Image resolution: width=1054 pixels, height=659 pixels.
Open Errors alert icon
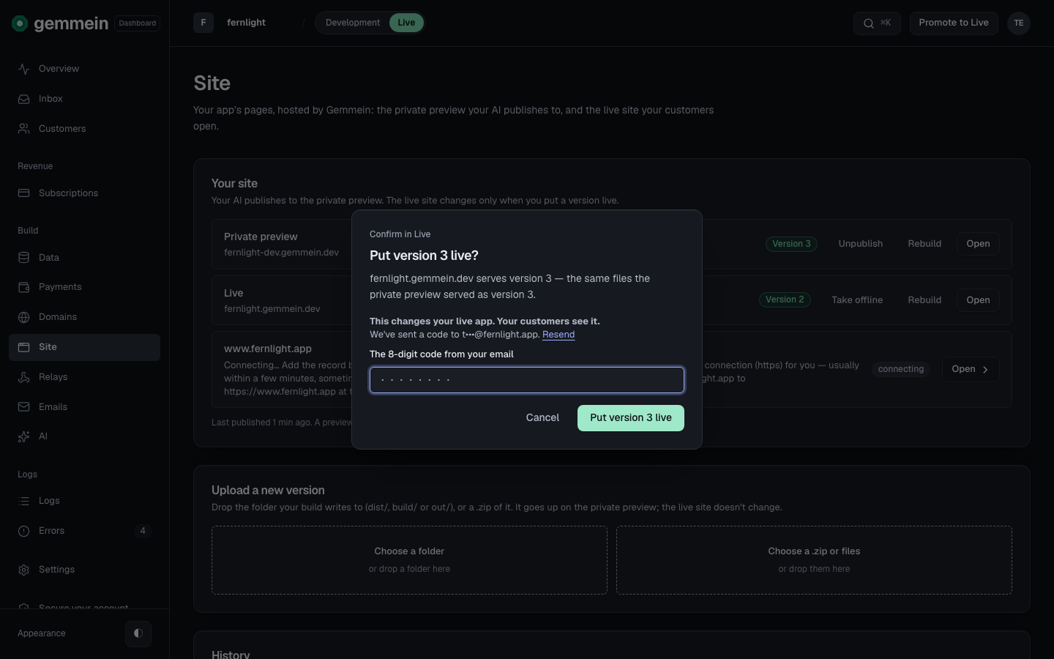point(24,531)
